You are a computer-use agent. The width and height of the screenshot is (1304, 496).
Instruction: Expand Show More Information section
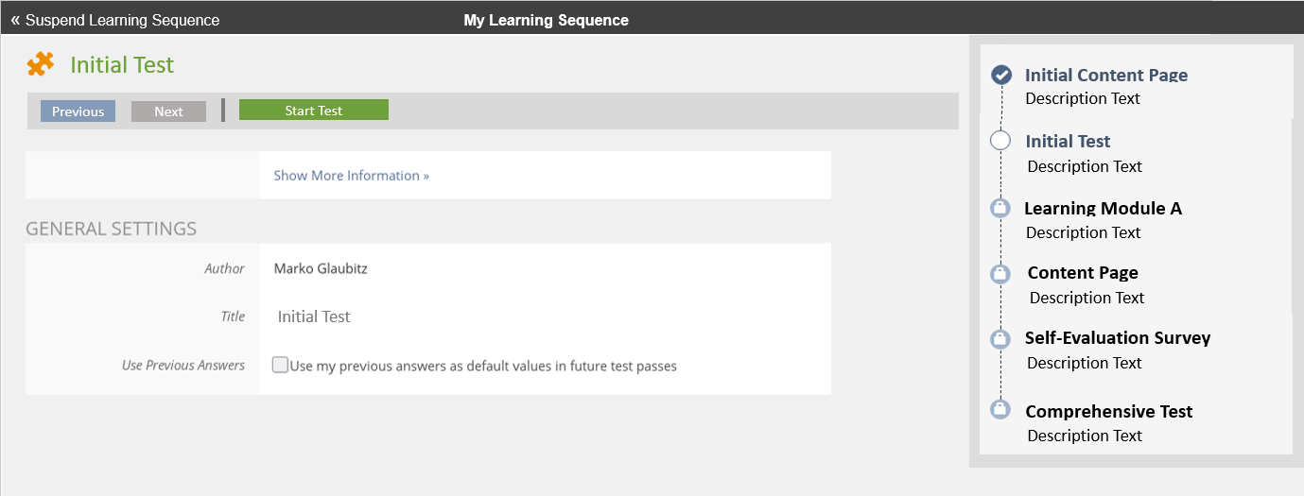[351, 176]
